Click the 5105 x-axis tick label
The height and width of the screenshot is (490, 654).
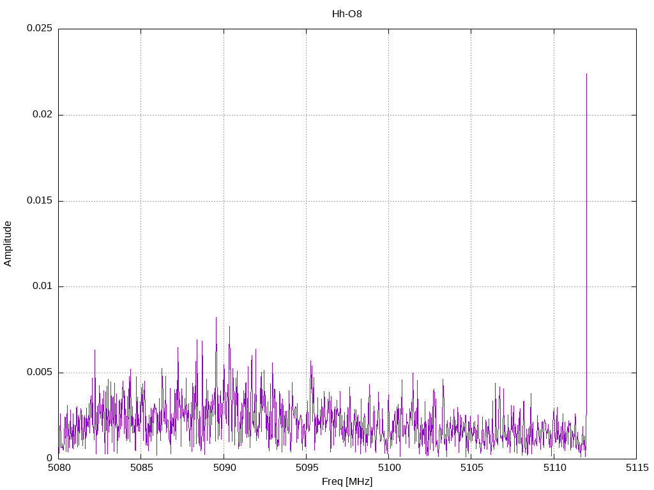tap(471, 468)
